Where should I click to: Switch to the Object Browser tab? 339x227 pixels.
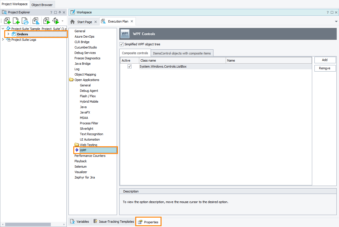42,5
